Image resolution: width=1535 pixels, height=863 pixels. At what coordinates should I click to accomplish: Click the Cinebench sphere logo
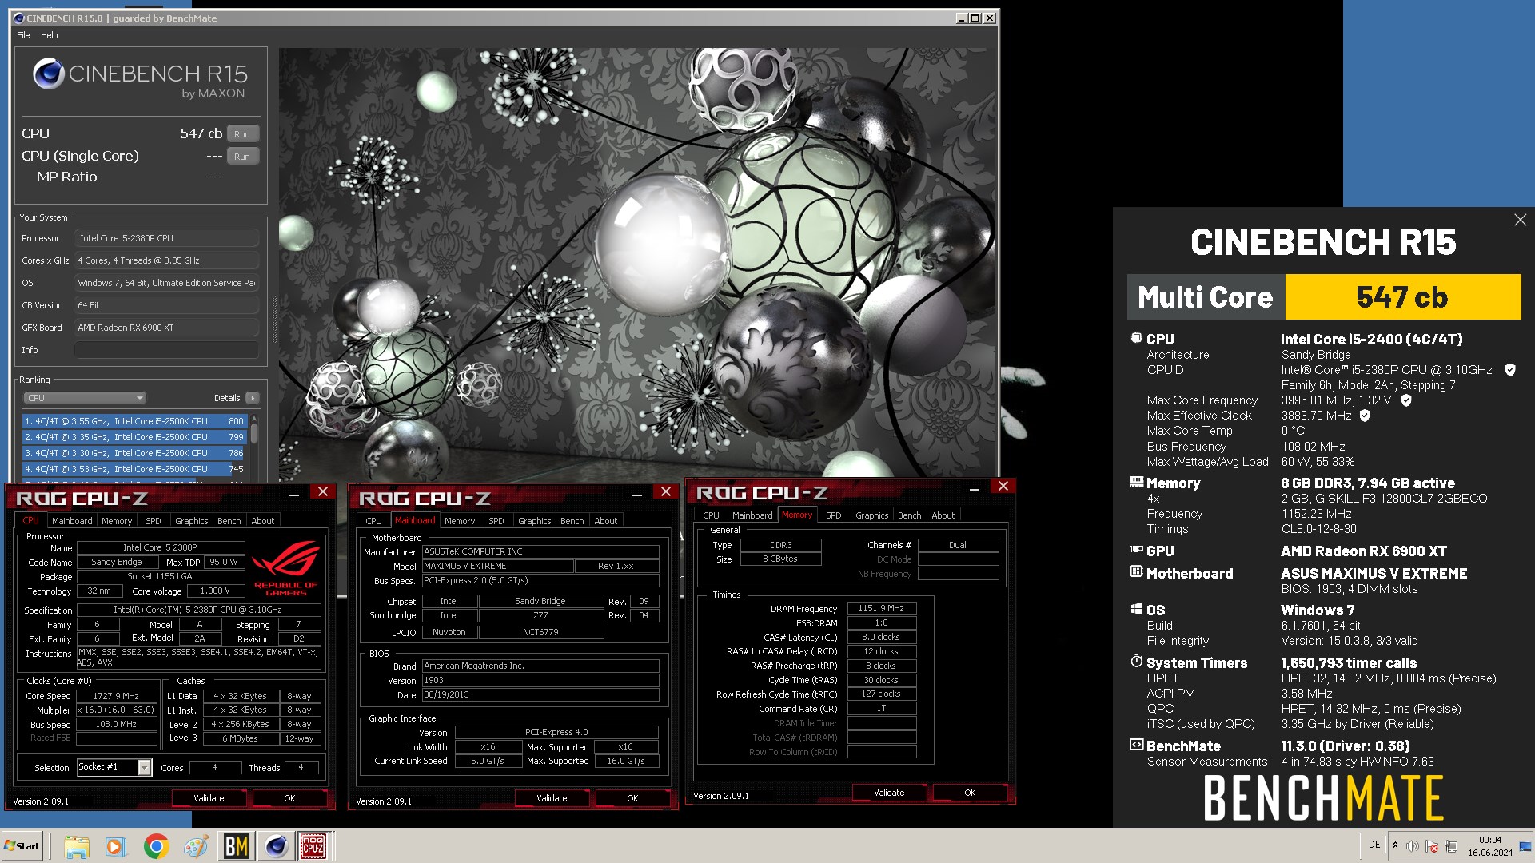point(48,74)
